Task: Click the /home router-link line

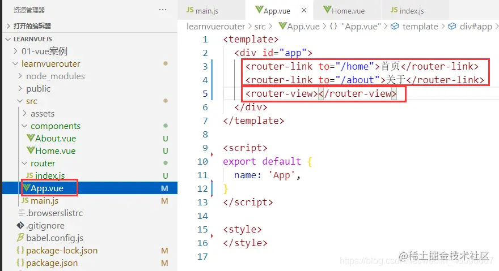Action: click(362, 66)
